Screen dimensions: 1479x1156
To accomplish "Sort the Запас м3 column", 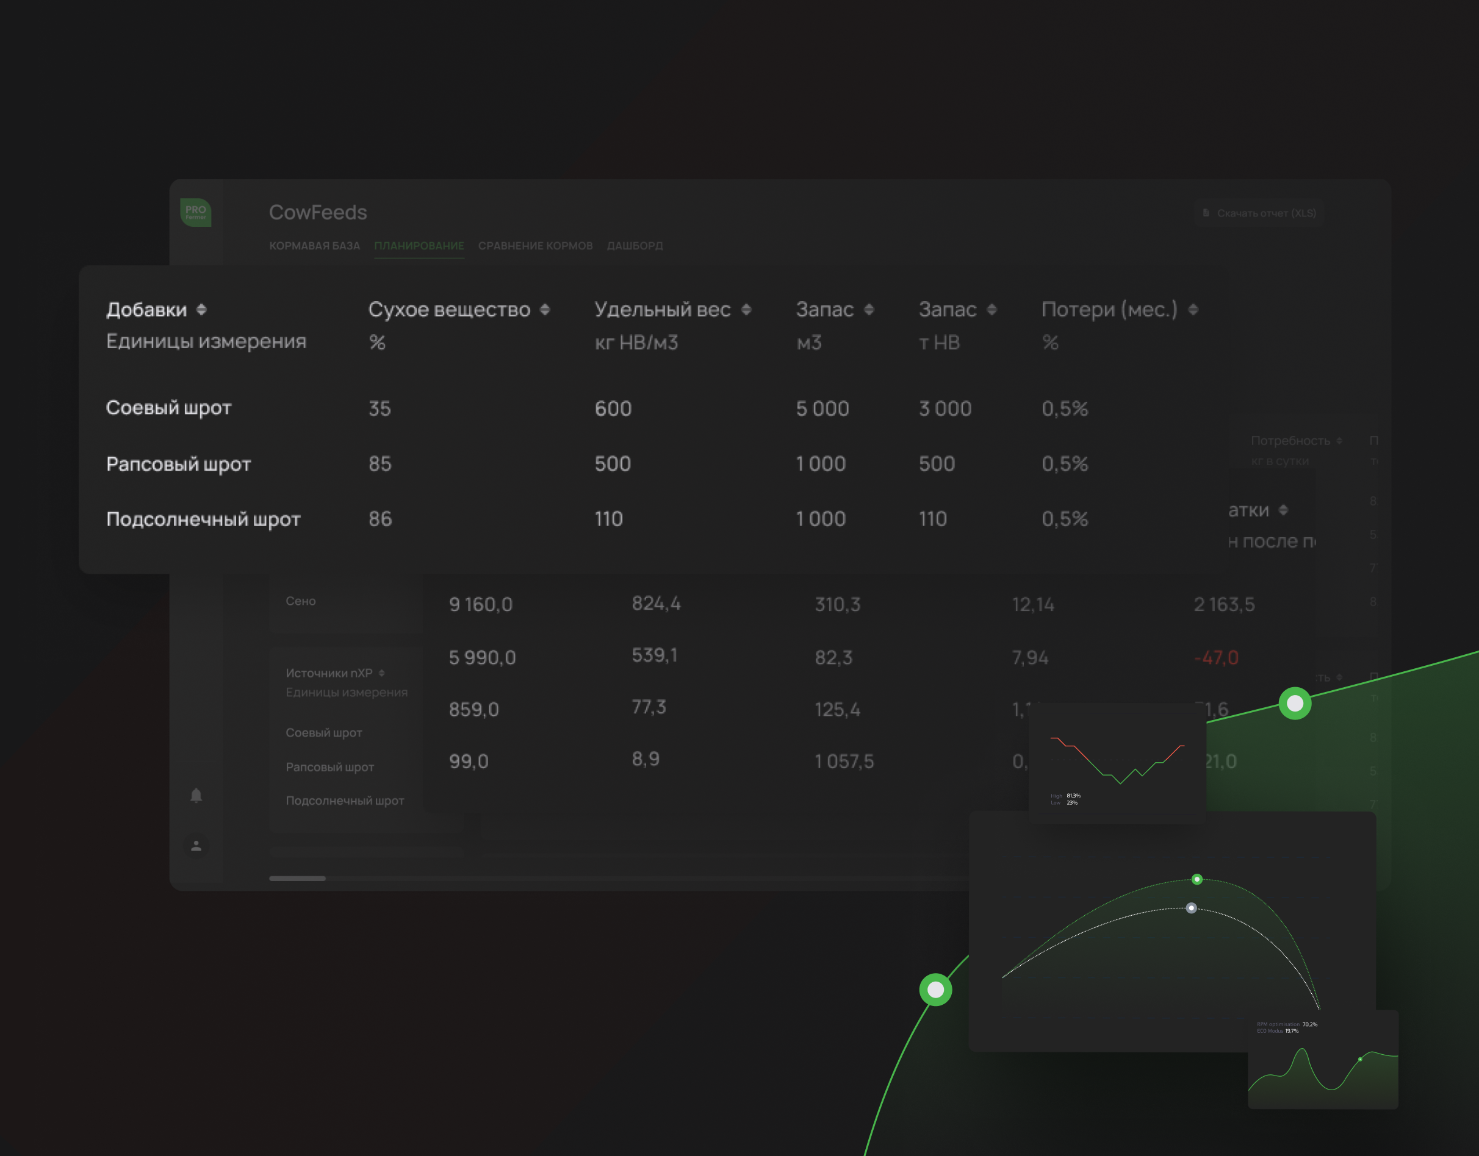I will [x=869, y=310].
